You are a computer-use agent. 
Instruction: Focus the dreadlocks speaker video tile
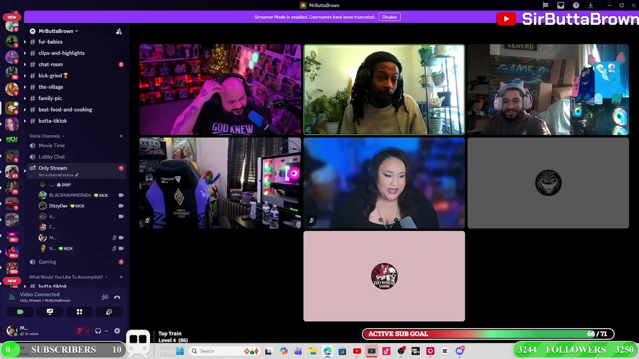point(384,90)
